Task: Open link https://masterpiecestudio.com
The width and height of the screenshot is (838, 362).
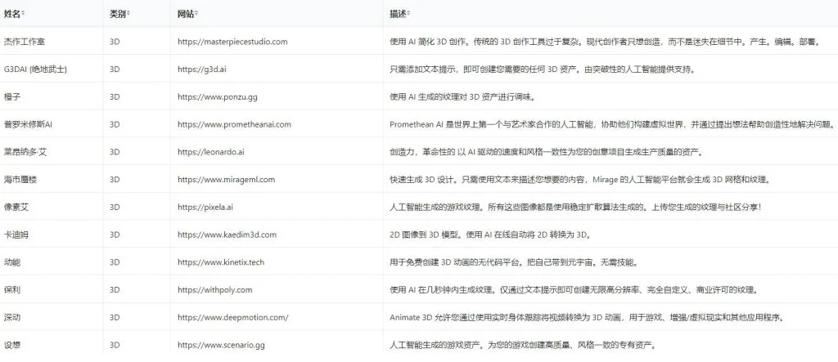Action: click(x=232, y=42)
